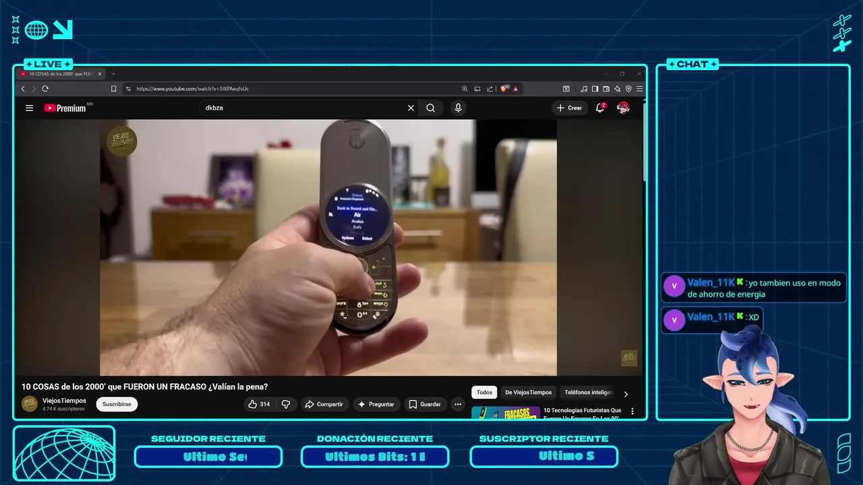Open the YouTube guide hamburger menu
The height and width of the screenshot is (485, 863).
tap(29, 108)
